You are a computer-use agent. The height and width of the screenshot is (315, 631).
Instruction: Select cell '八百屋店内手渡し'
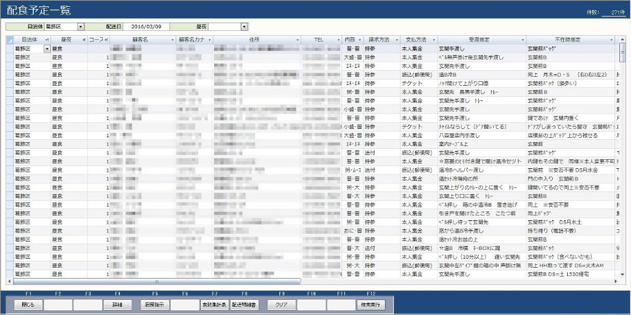tap(482, 135)
